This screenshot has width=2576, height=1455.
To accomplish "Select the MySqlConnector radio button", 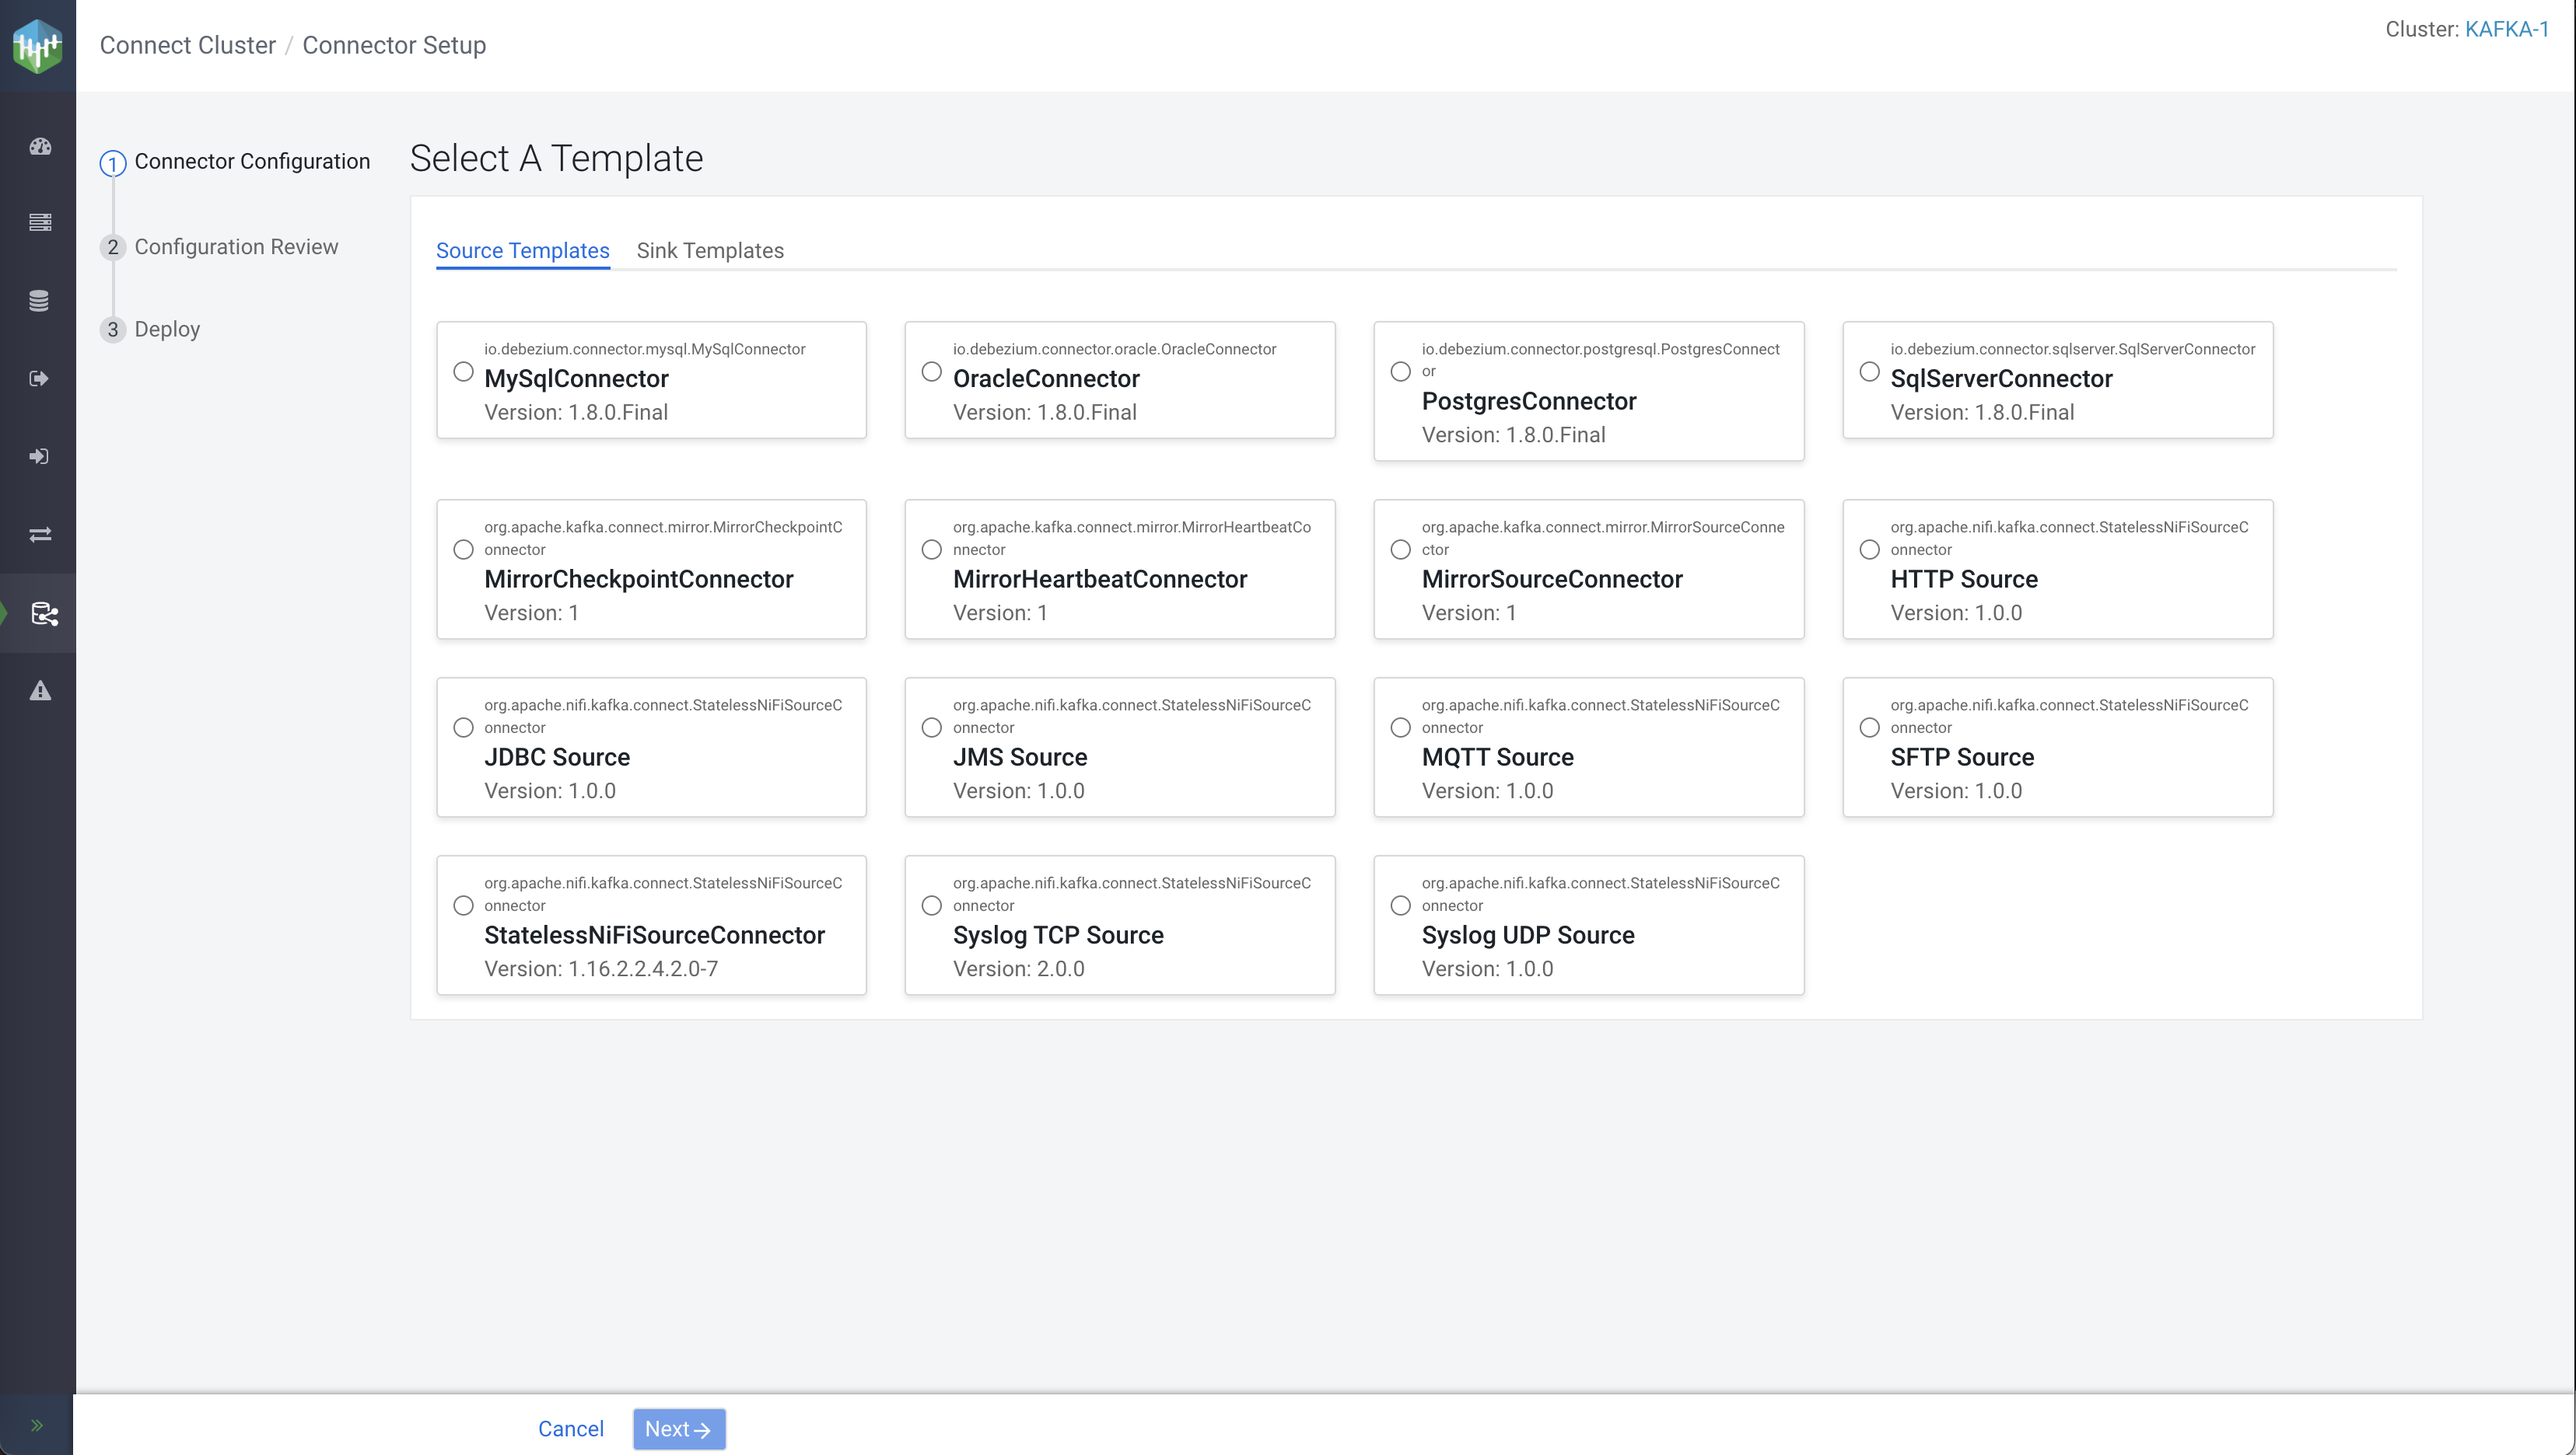I will tap(463, 372).
